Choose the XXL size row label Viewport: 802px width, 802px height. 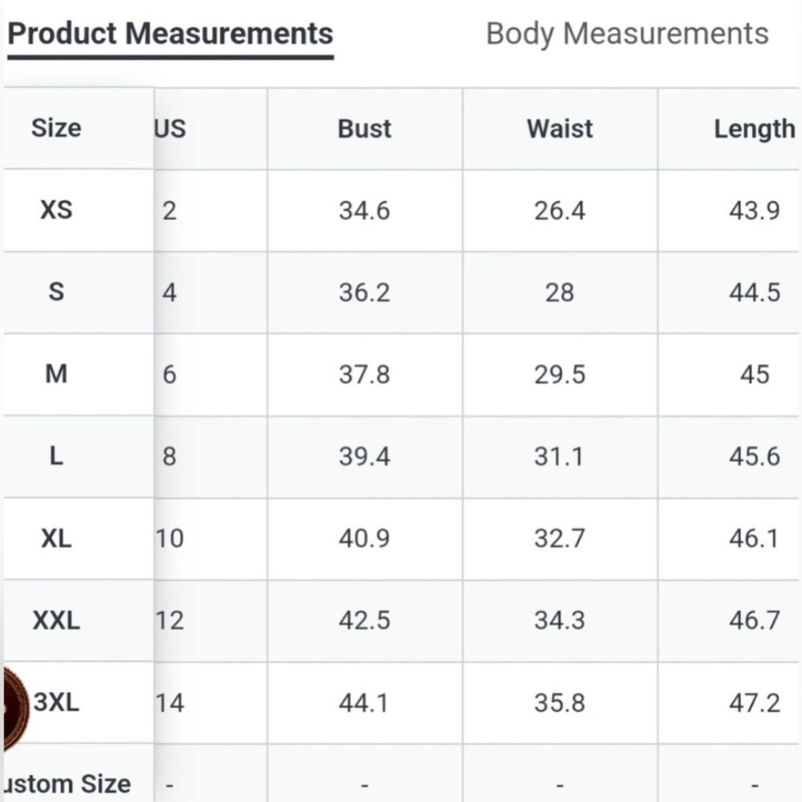point(56,620)
